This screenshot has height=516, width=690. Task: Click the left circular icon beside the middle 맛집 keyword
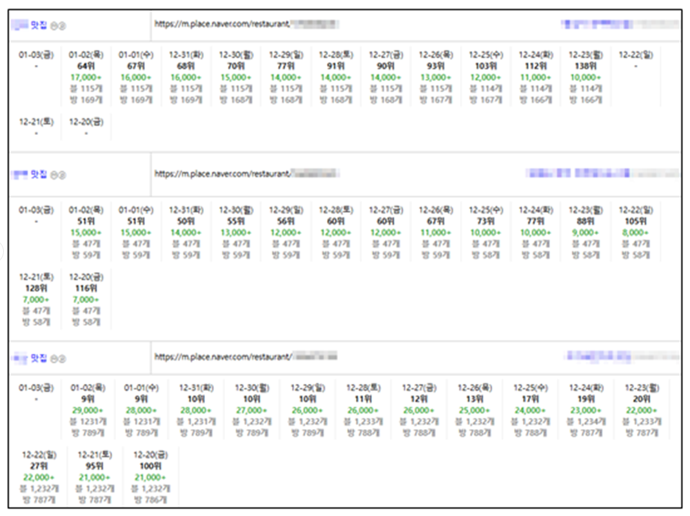tap(54, 175)
